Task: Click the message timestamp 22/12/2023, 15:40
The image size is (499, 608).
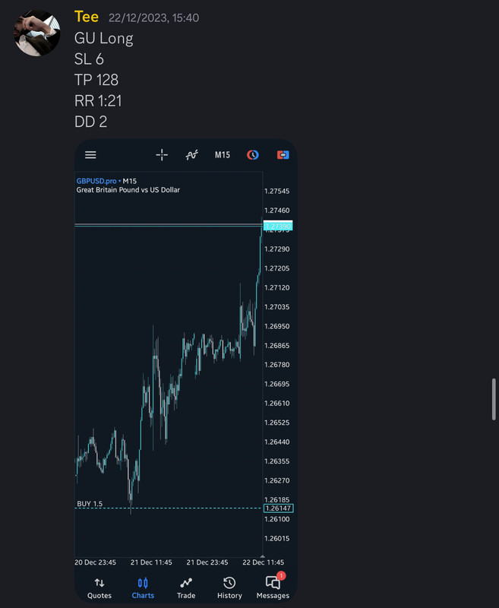Action: (x=154, y=17)
